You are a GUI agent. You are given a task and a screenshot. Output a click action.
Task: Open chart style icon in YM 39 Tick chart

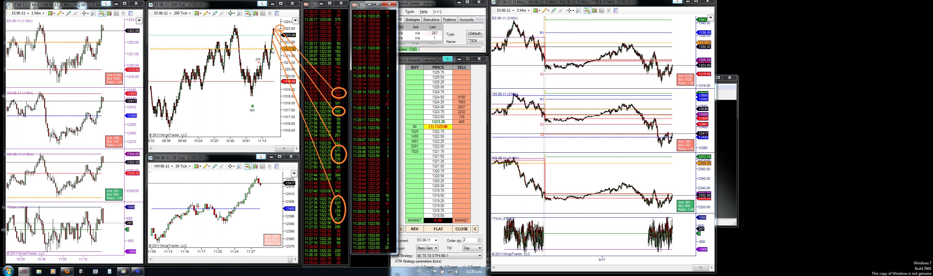(197, 167)
